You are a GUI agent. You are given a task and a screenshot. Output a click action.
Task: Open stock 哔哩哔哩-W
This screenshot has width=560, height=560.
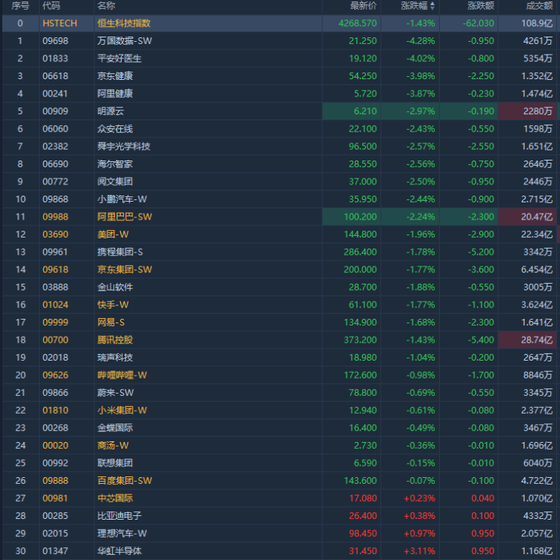coord(122,375)
